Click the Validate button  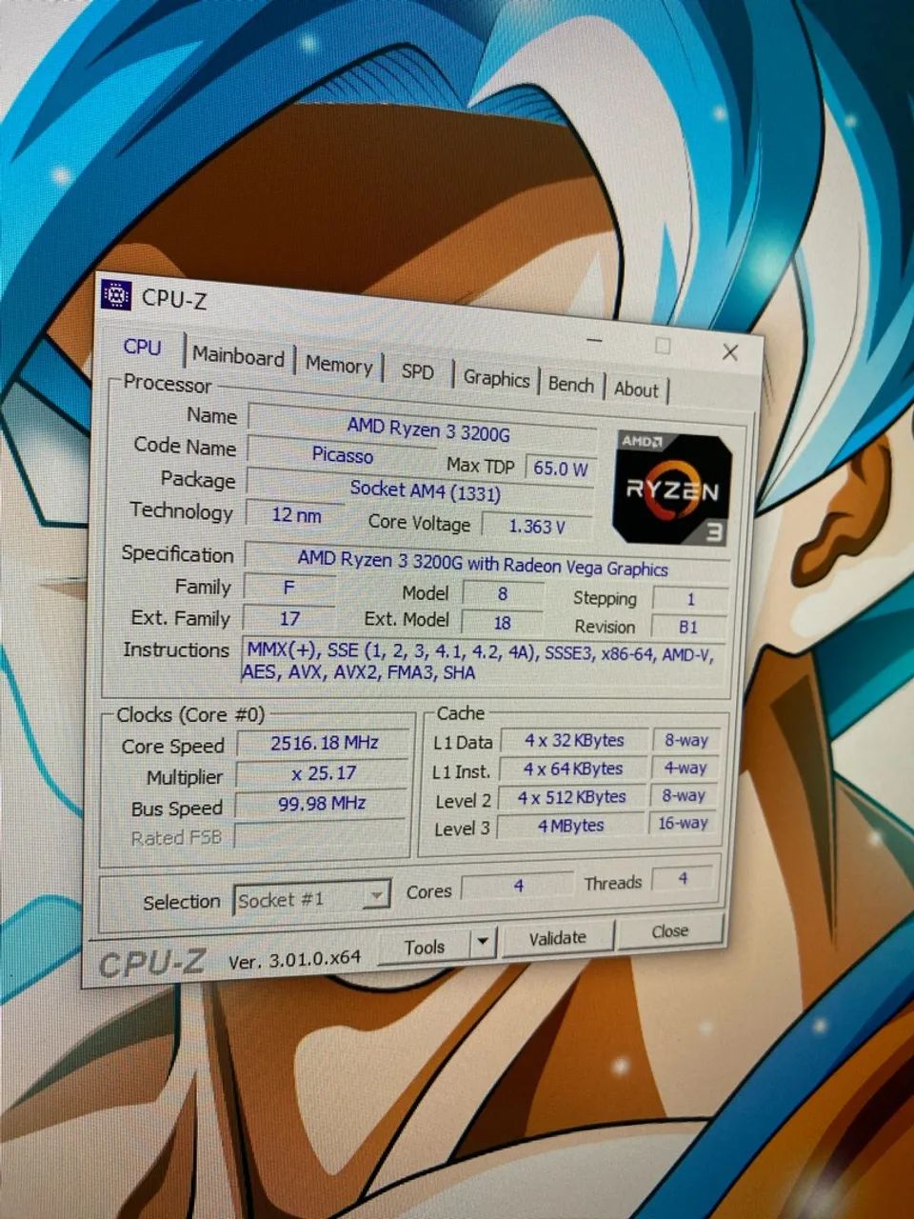click(x=558, y=938)
